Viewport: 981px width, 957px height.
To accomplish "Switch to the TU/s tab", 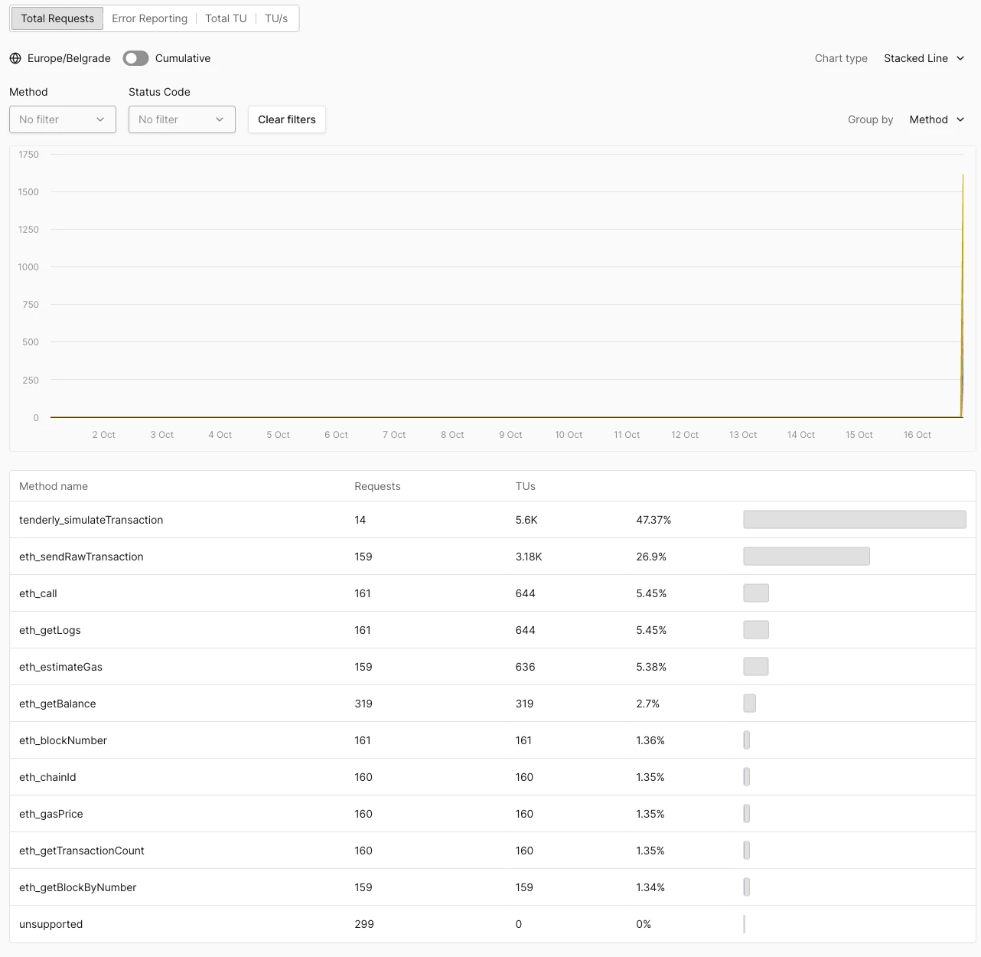I will [276, 18].
